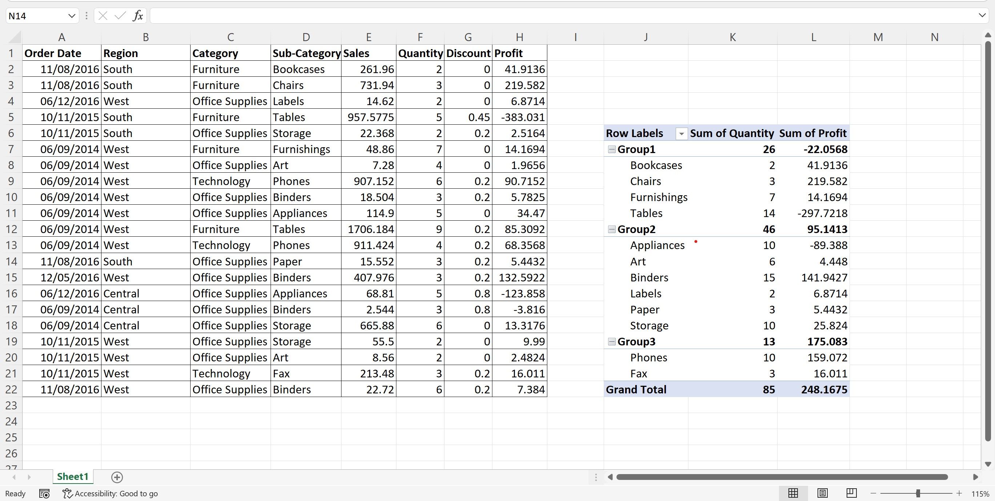This screenshot has width=995, height=501.
Task: Click the horizontal scrollbar thumb
Action: click(782, 477)
